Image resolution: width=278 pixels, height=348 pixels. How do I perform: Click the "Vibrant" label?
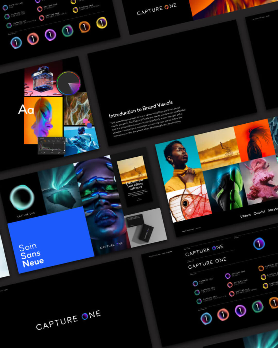245,216
